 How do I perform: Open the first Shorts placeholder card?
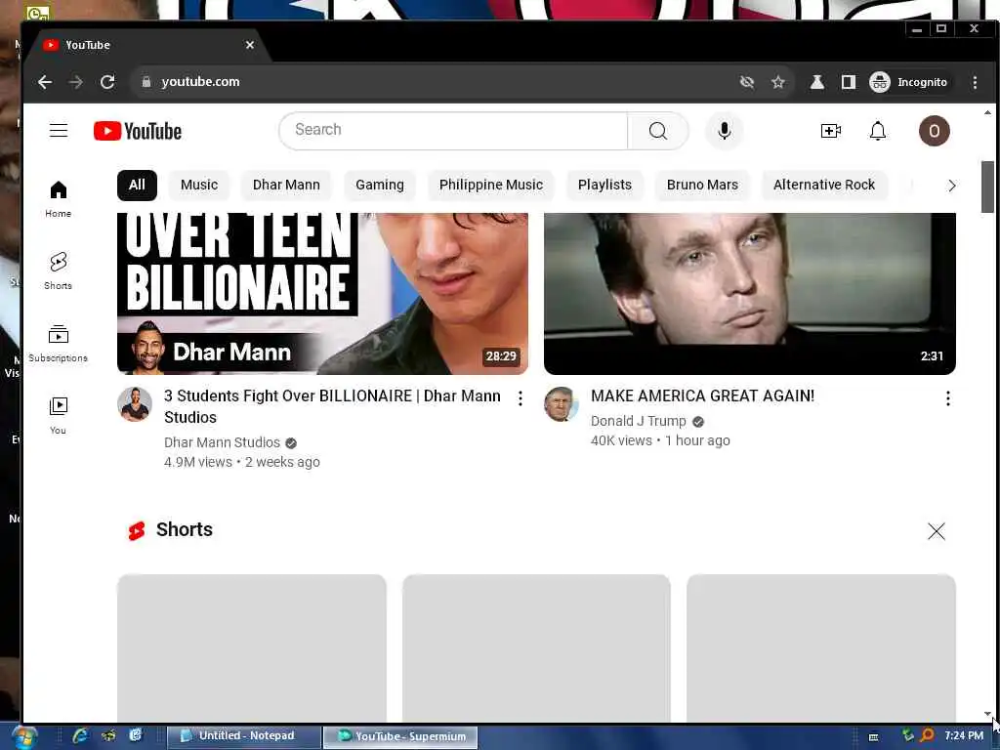[x=252, y=648]
